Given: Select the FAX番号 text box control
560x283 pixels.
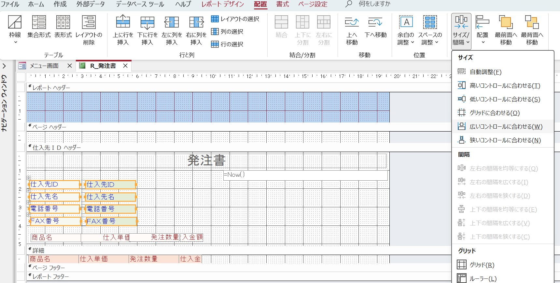Looking at the screenshot, I should [111, 221].
